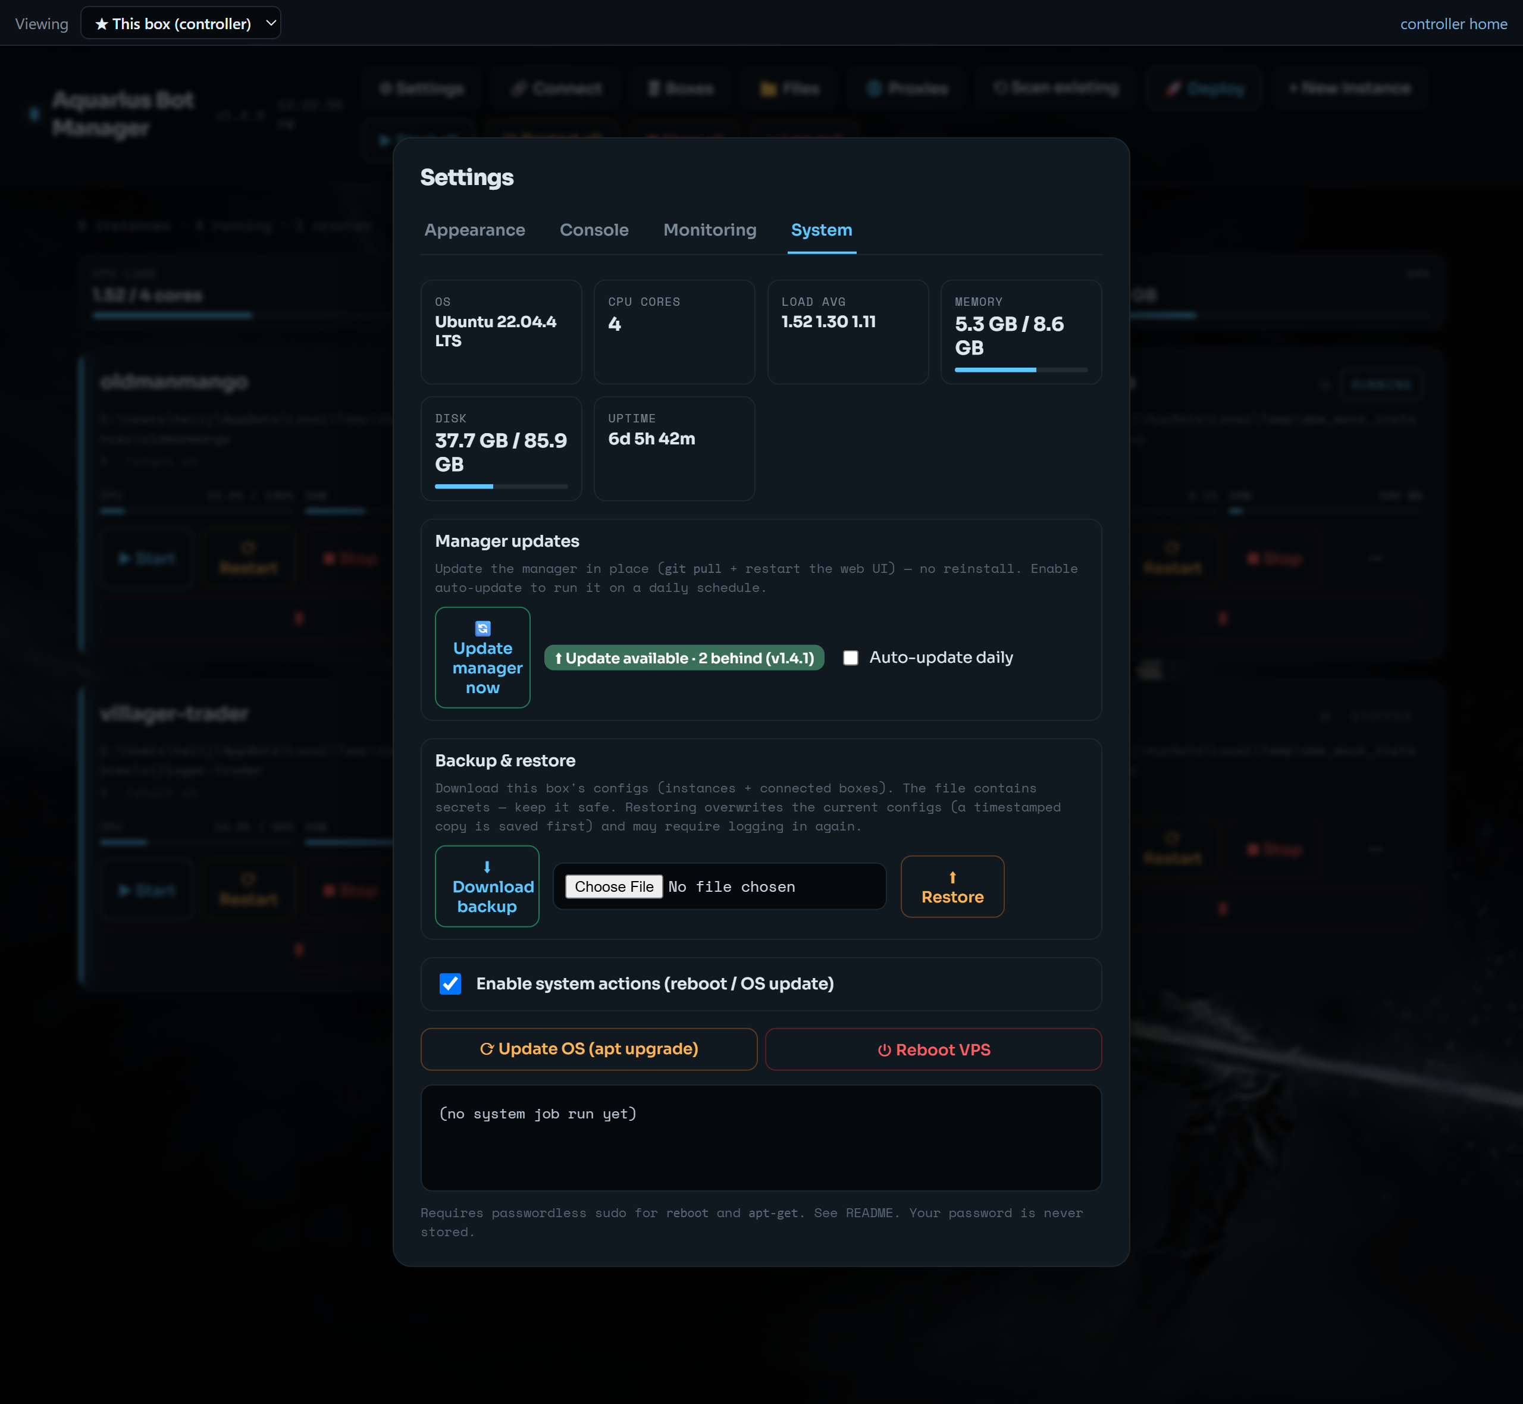
Task: Click the blurred Scan existing button in background
Action: click(1056, 89)
